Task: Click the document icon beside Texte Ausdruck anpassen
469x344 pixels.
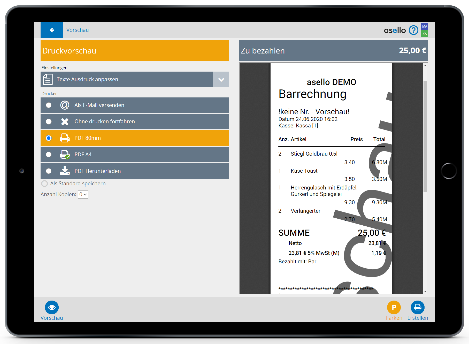Action: (x=48, y=79)
